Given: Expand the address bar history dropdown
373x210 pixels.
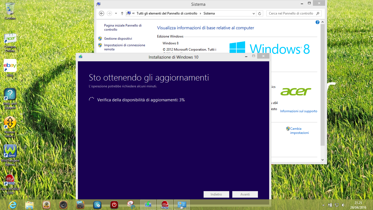Looking at the screenshot, I should pos(254,13).
